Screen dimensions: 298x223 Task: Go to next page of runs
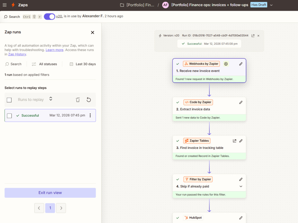pos(61,208)
